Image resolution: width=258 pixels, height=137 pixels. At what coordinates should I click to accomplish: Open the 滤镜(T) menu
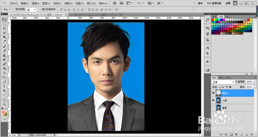click(x=68, y=3)
